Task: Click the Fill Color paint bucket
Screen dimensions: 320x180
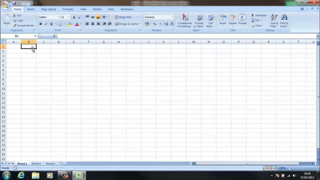Action: 69,24
